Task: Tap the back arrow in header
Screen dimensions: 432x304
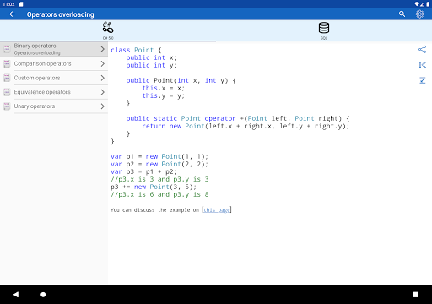Action: [x=12, y=14]
